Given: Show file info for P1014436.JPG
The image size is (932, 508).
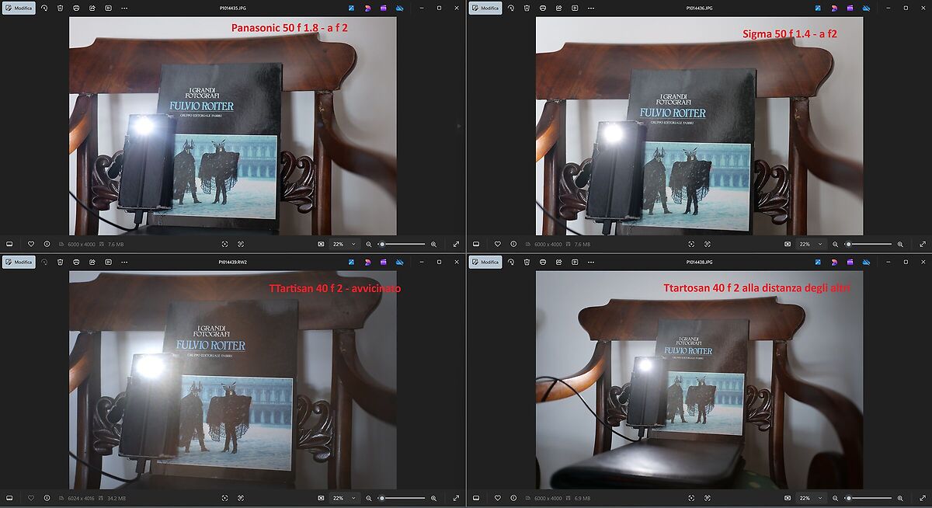Looking at the screenshot, I should tap(513, 244).
